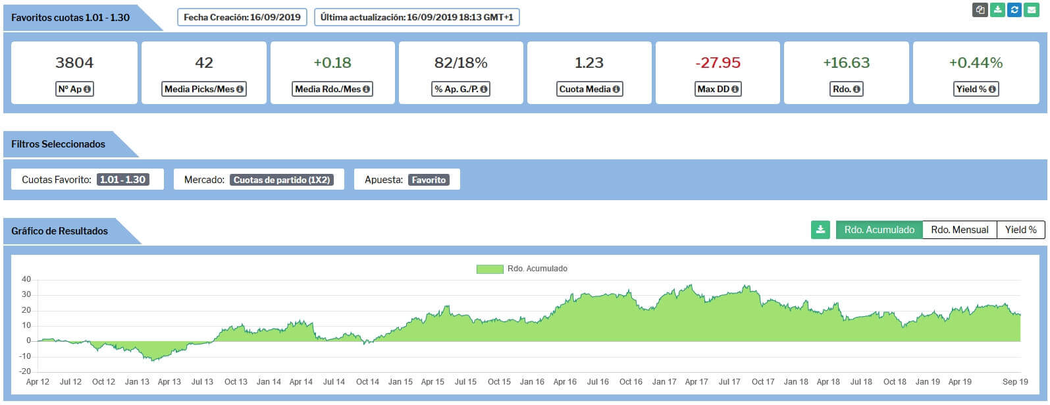
Task: Click the -20 label on the chart y-axis
Action: (24, 371)
